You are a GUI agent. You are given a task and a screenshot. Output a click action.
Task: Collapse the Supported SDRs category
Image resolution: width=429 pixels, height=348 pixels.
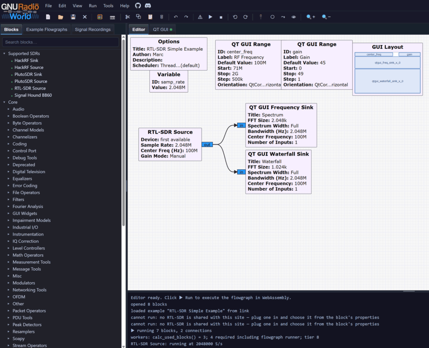[x=4, y=53]
